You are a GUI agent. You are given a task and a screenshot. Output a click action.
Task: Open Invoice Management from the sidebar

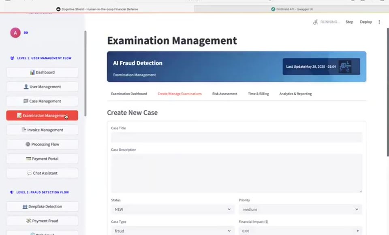pyautogui.click(x=42, y=130)
